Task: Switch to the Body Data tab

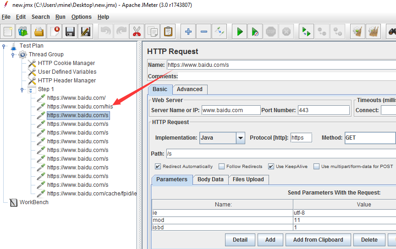Action: tap(210, 179)
